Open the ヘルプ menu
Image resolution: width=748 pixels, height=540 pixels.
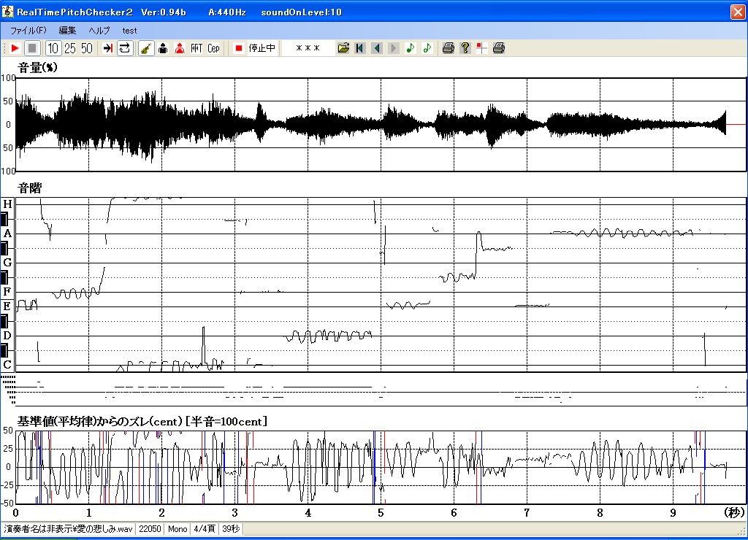[x=99, y=31]
